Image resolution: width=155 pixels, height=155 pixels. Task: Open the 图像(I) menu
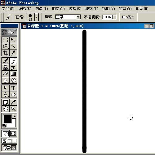[42, 9]
